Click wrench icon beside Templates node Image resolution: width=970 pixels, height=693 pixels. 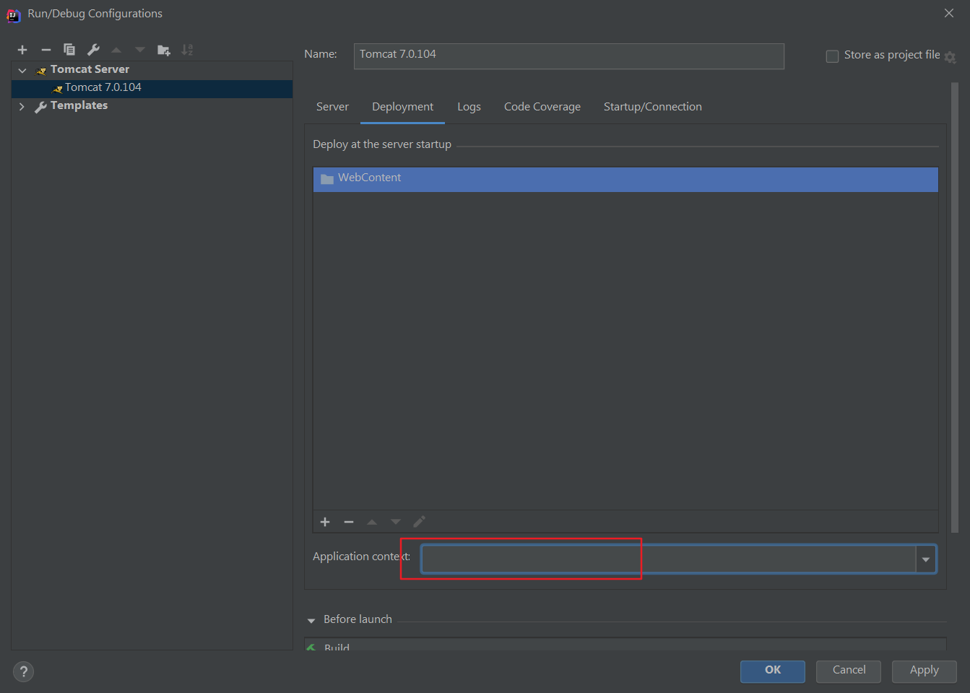(x=40, y=107)
